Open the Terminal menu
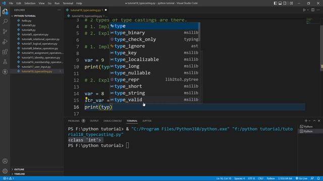 [x=68, y=4]
